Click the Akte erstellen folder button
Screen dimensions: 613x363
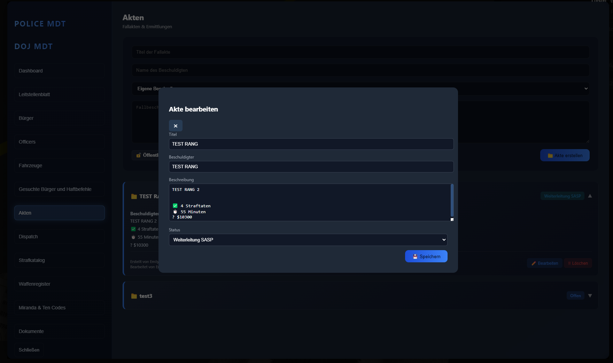[x=565, y=155]
